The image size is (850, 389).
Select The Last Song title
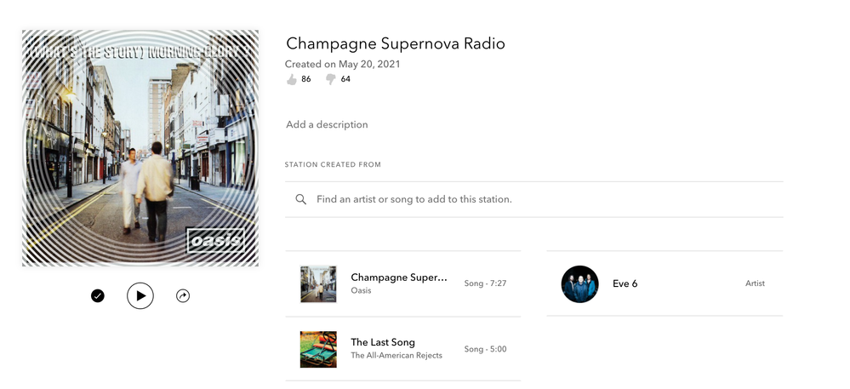point(383,342)
